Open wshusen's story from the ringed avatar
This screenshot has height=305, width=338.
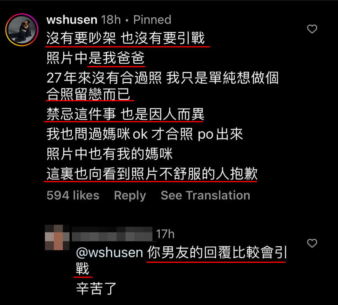(x=22, y=30)
